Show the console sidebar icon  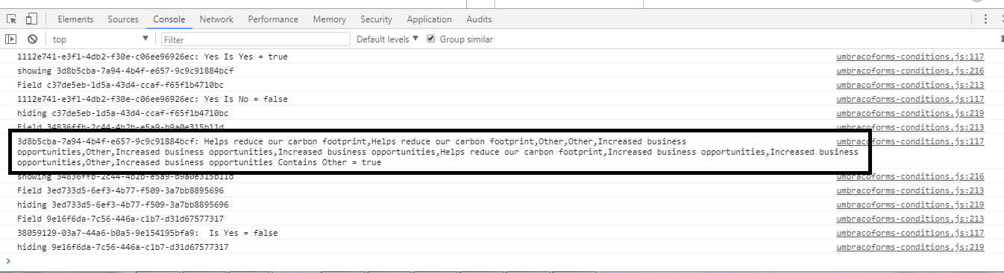11,39
